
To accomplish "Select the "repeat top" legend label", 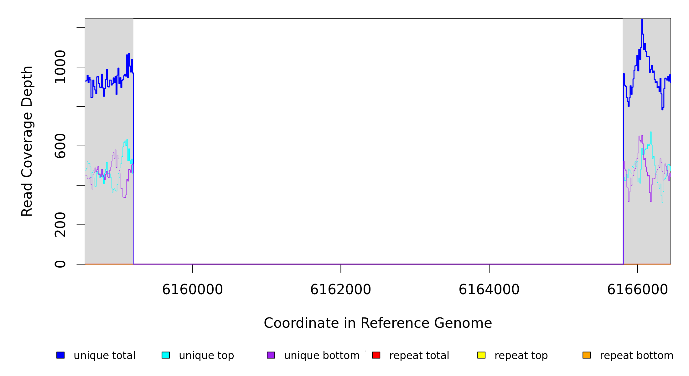I will pyautogui.click(x=521, y=356).
